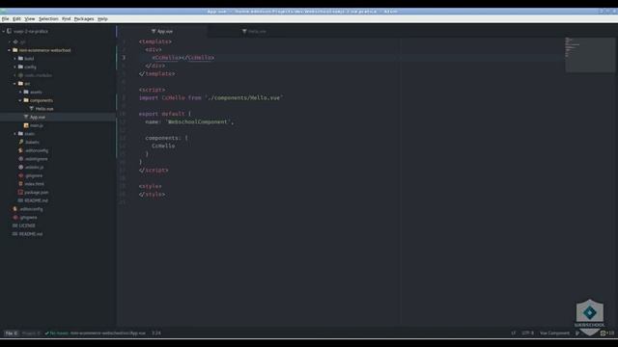Screen dimensions: 618x347
Task: Open the View menu
Action: 30,19
